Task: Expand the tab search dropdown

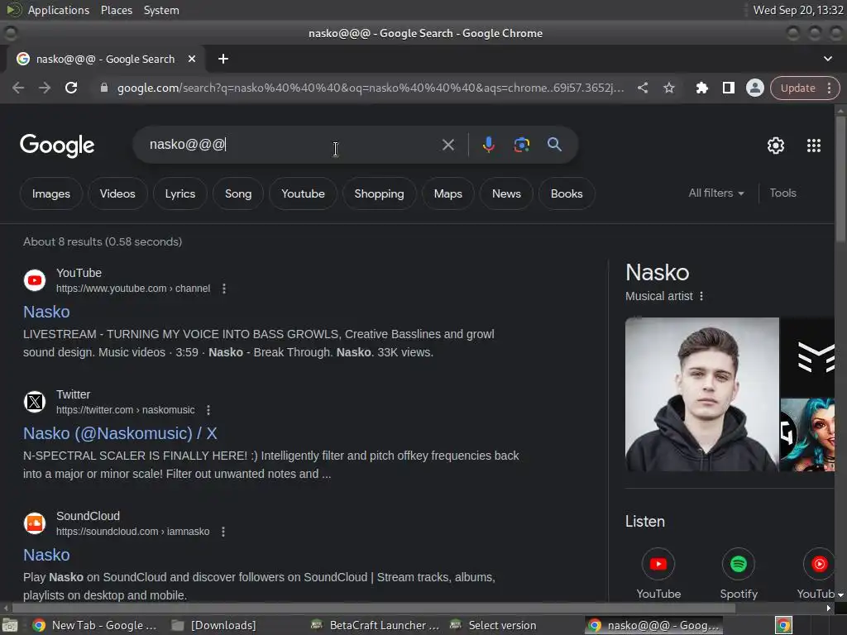Action: [827, 59]
